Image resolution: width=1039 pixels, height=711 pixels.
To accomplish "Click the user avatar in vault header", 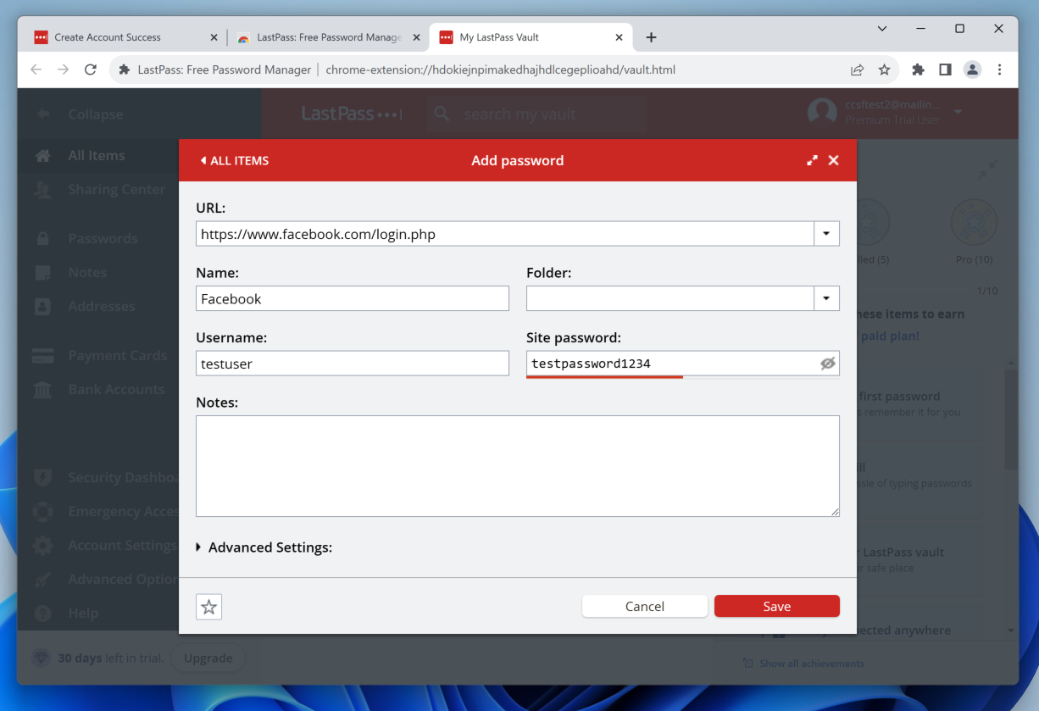I will tap(822, 113).
